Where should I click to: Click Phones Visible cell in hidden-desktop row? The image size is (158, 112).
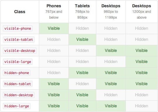[54, 95]
